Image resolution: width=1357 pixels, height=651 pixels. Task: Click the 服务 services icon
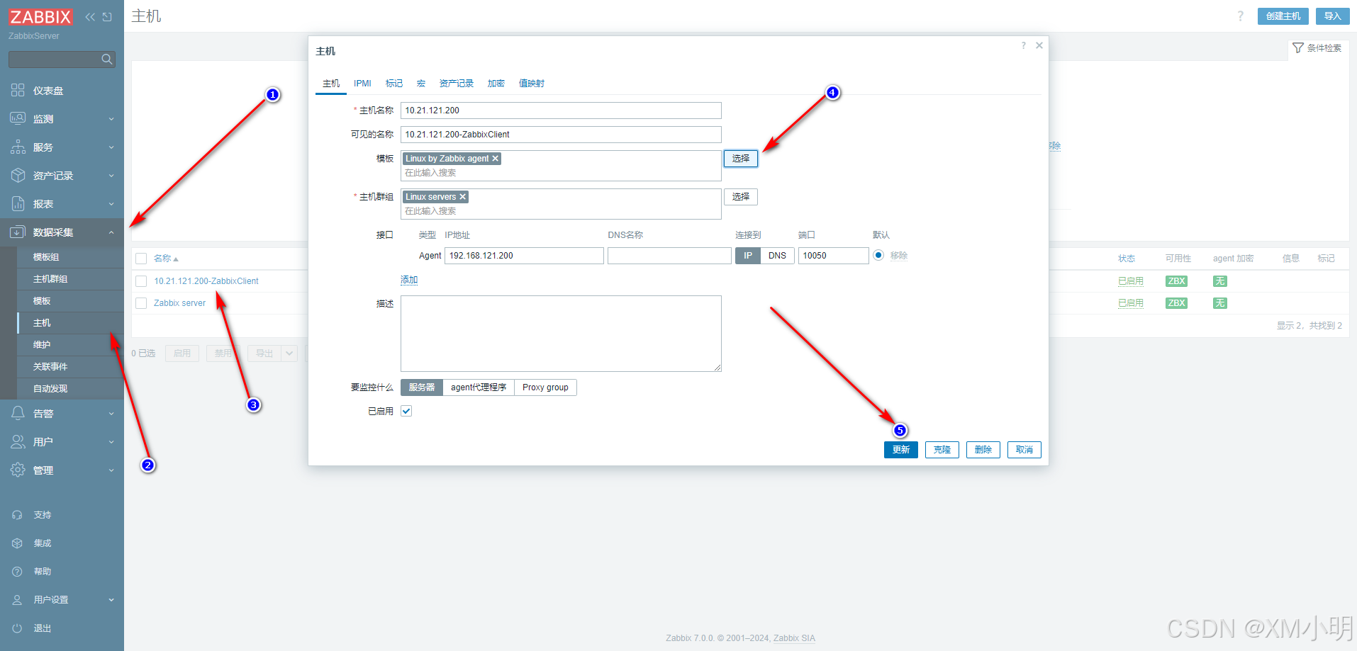click(18, 147)
